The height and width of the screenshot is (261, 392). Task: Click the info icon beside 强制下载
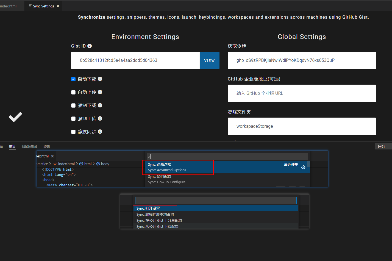[100, 105]
